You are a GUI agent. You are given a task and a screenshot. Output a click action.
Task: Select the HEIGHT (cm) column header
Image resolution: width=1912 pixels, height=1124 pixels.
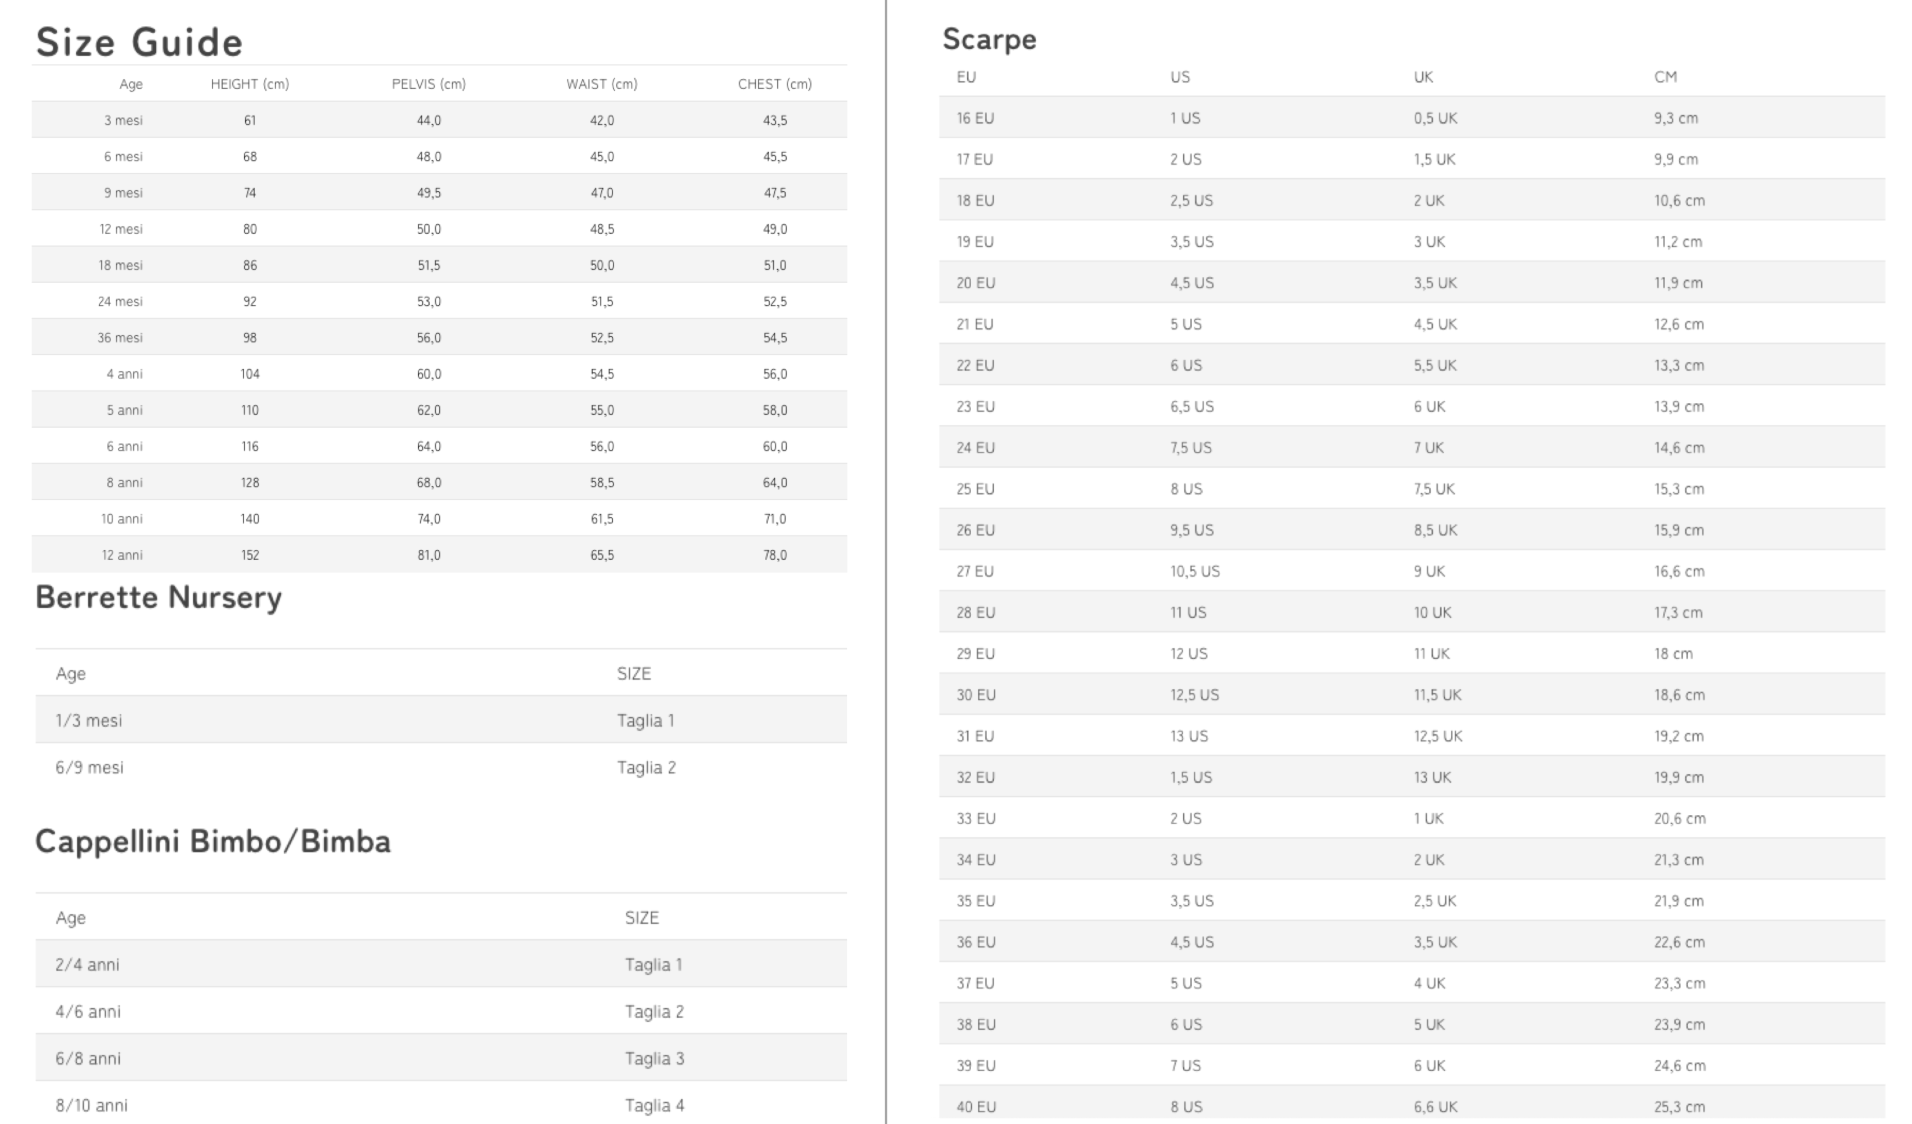pos(250,84)
